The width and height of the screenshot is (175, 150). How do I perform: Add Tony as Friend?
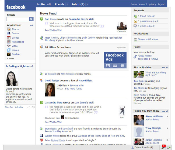152,131
